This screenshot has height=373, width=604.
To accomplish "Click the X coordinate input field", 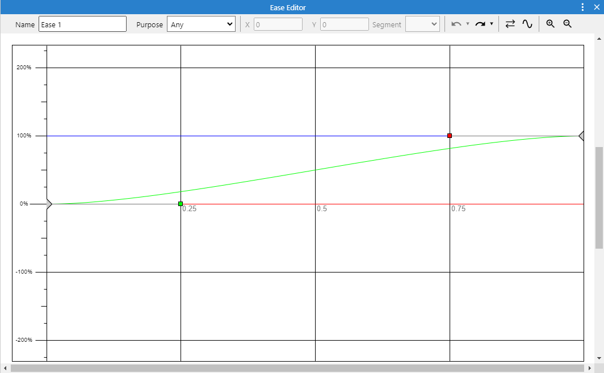I will tap(278, 24).
